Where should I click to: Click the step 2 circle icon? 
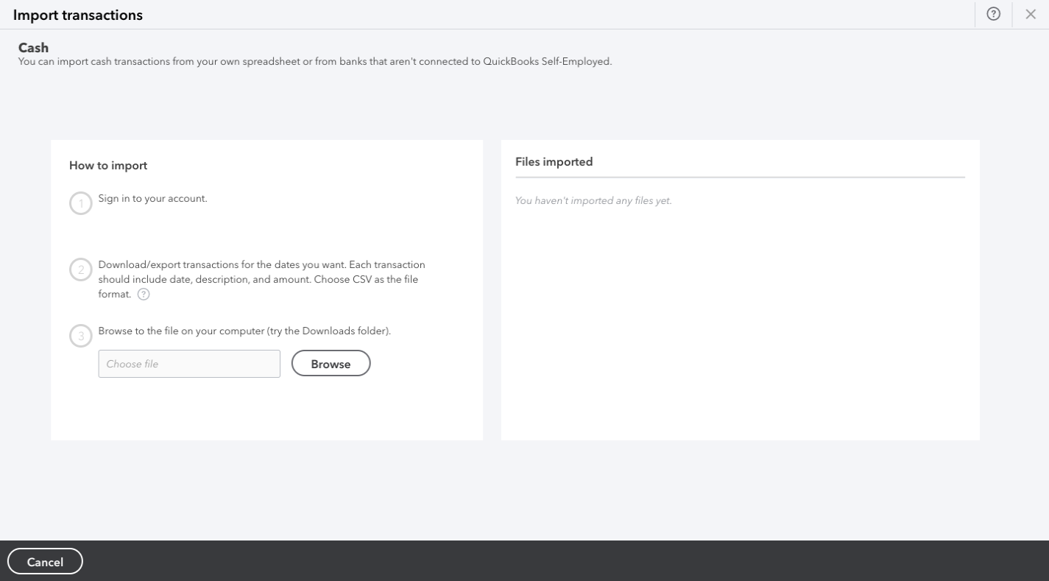81,270
